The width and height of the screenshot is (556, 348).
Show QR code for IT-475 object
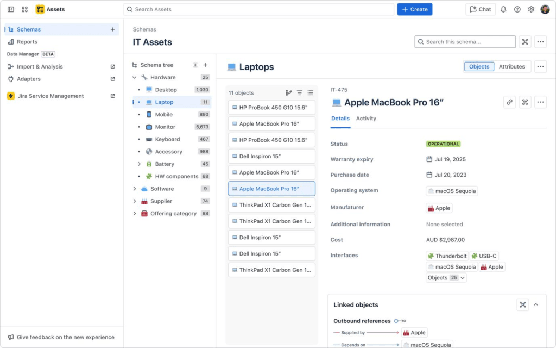[525, 102]
